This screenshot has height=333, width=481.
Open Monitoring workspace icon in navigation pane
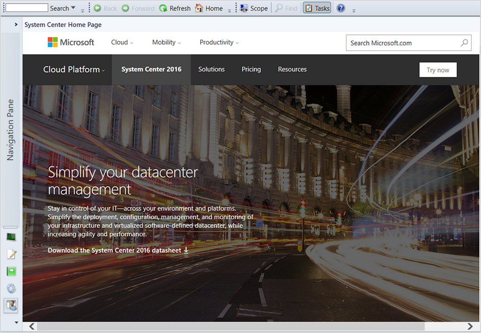(x=11, y=237)
